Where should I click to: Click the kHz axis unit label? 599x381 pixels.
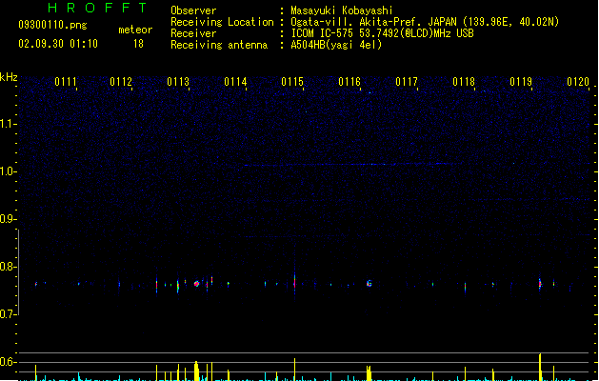[9, 77]
